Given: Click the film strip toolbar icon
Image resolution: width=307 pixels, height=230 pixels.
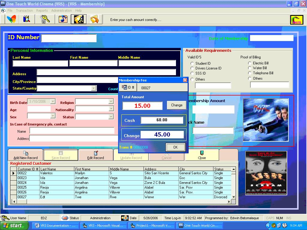Looking at the screenshot, I should tap(79, 19).
